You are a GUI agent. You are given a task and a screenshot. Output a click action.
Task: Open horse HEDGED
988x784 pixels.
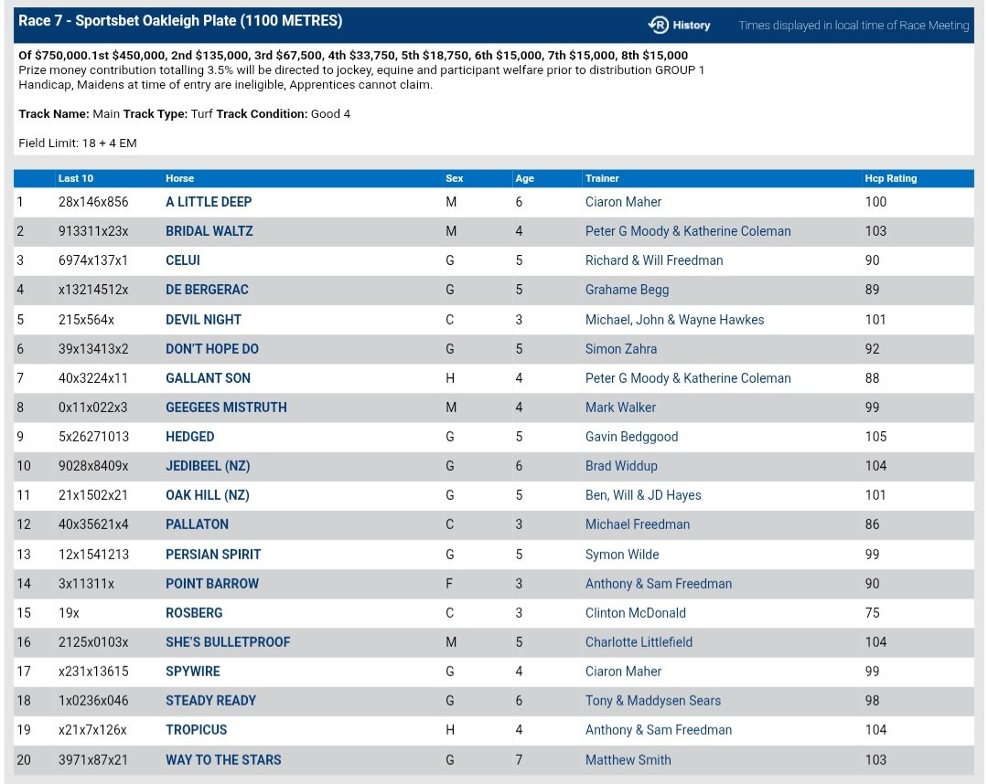click(190, 437)
